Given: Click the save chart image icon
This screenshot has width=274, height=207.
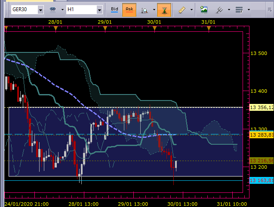Looking at the screenshot, I should (x=204, y=9).
